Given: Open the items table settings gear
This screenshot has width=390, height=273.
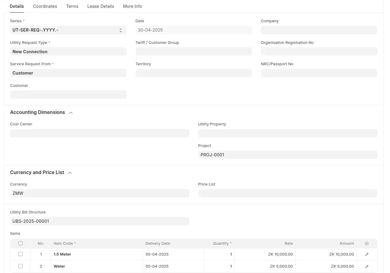Looking at the screenshot, I should pyautogui.click(x=366, y=244).
